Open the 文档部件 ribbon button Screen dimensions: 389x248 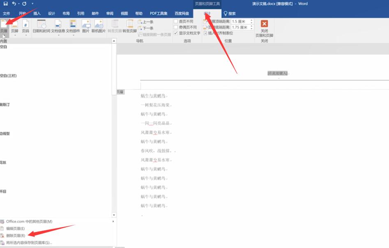(73, 28)
